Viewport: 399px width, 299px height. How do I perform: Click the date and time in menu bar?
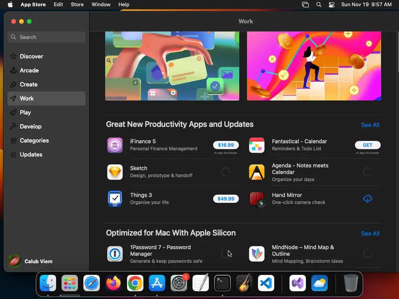366,5
